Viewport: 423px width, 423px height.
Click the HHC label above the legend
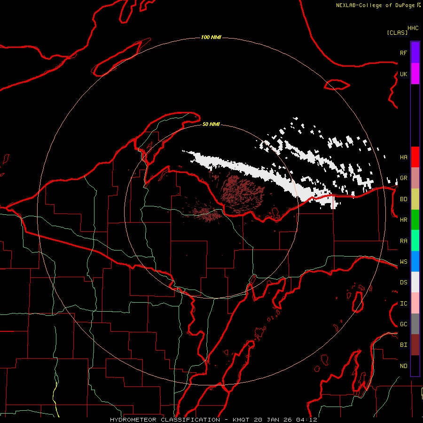point(413,28)
